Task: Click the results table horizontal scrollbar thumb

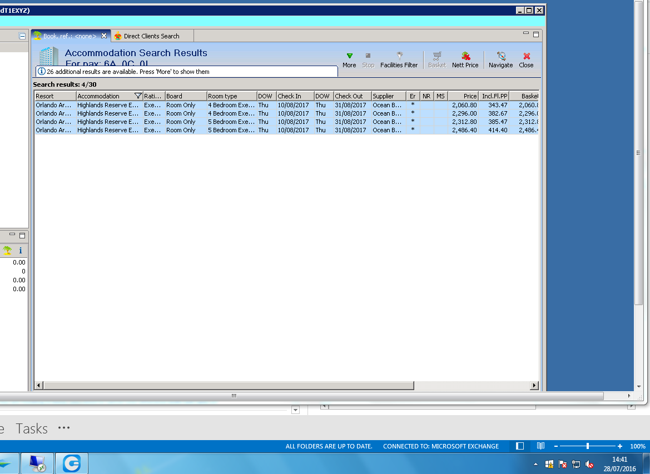Action: pyautogui.click(x=229, y=385)
